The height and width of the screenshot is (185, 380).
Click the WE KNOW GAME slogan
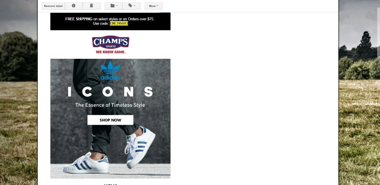pos(111,52)
